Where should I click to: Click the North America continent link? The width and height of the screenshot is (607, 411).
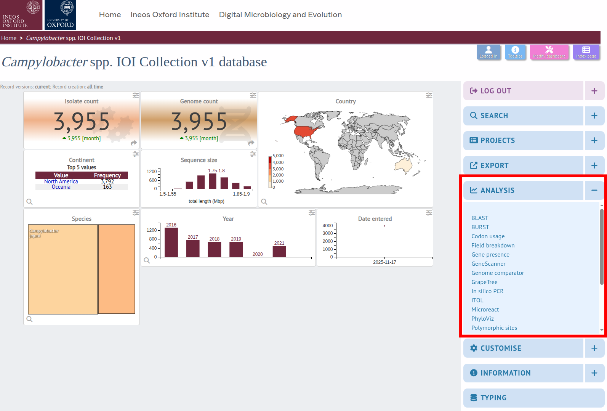[61, 181]
